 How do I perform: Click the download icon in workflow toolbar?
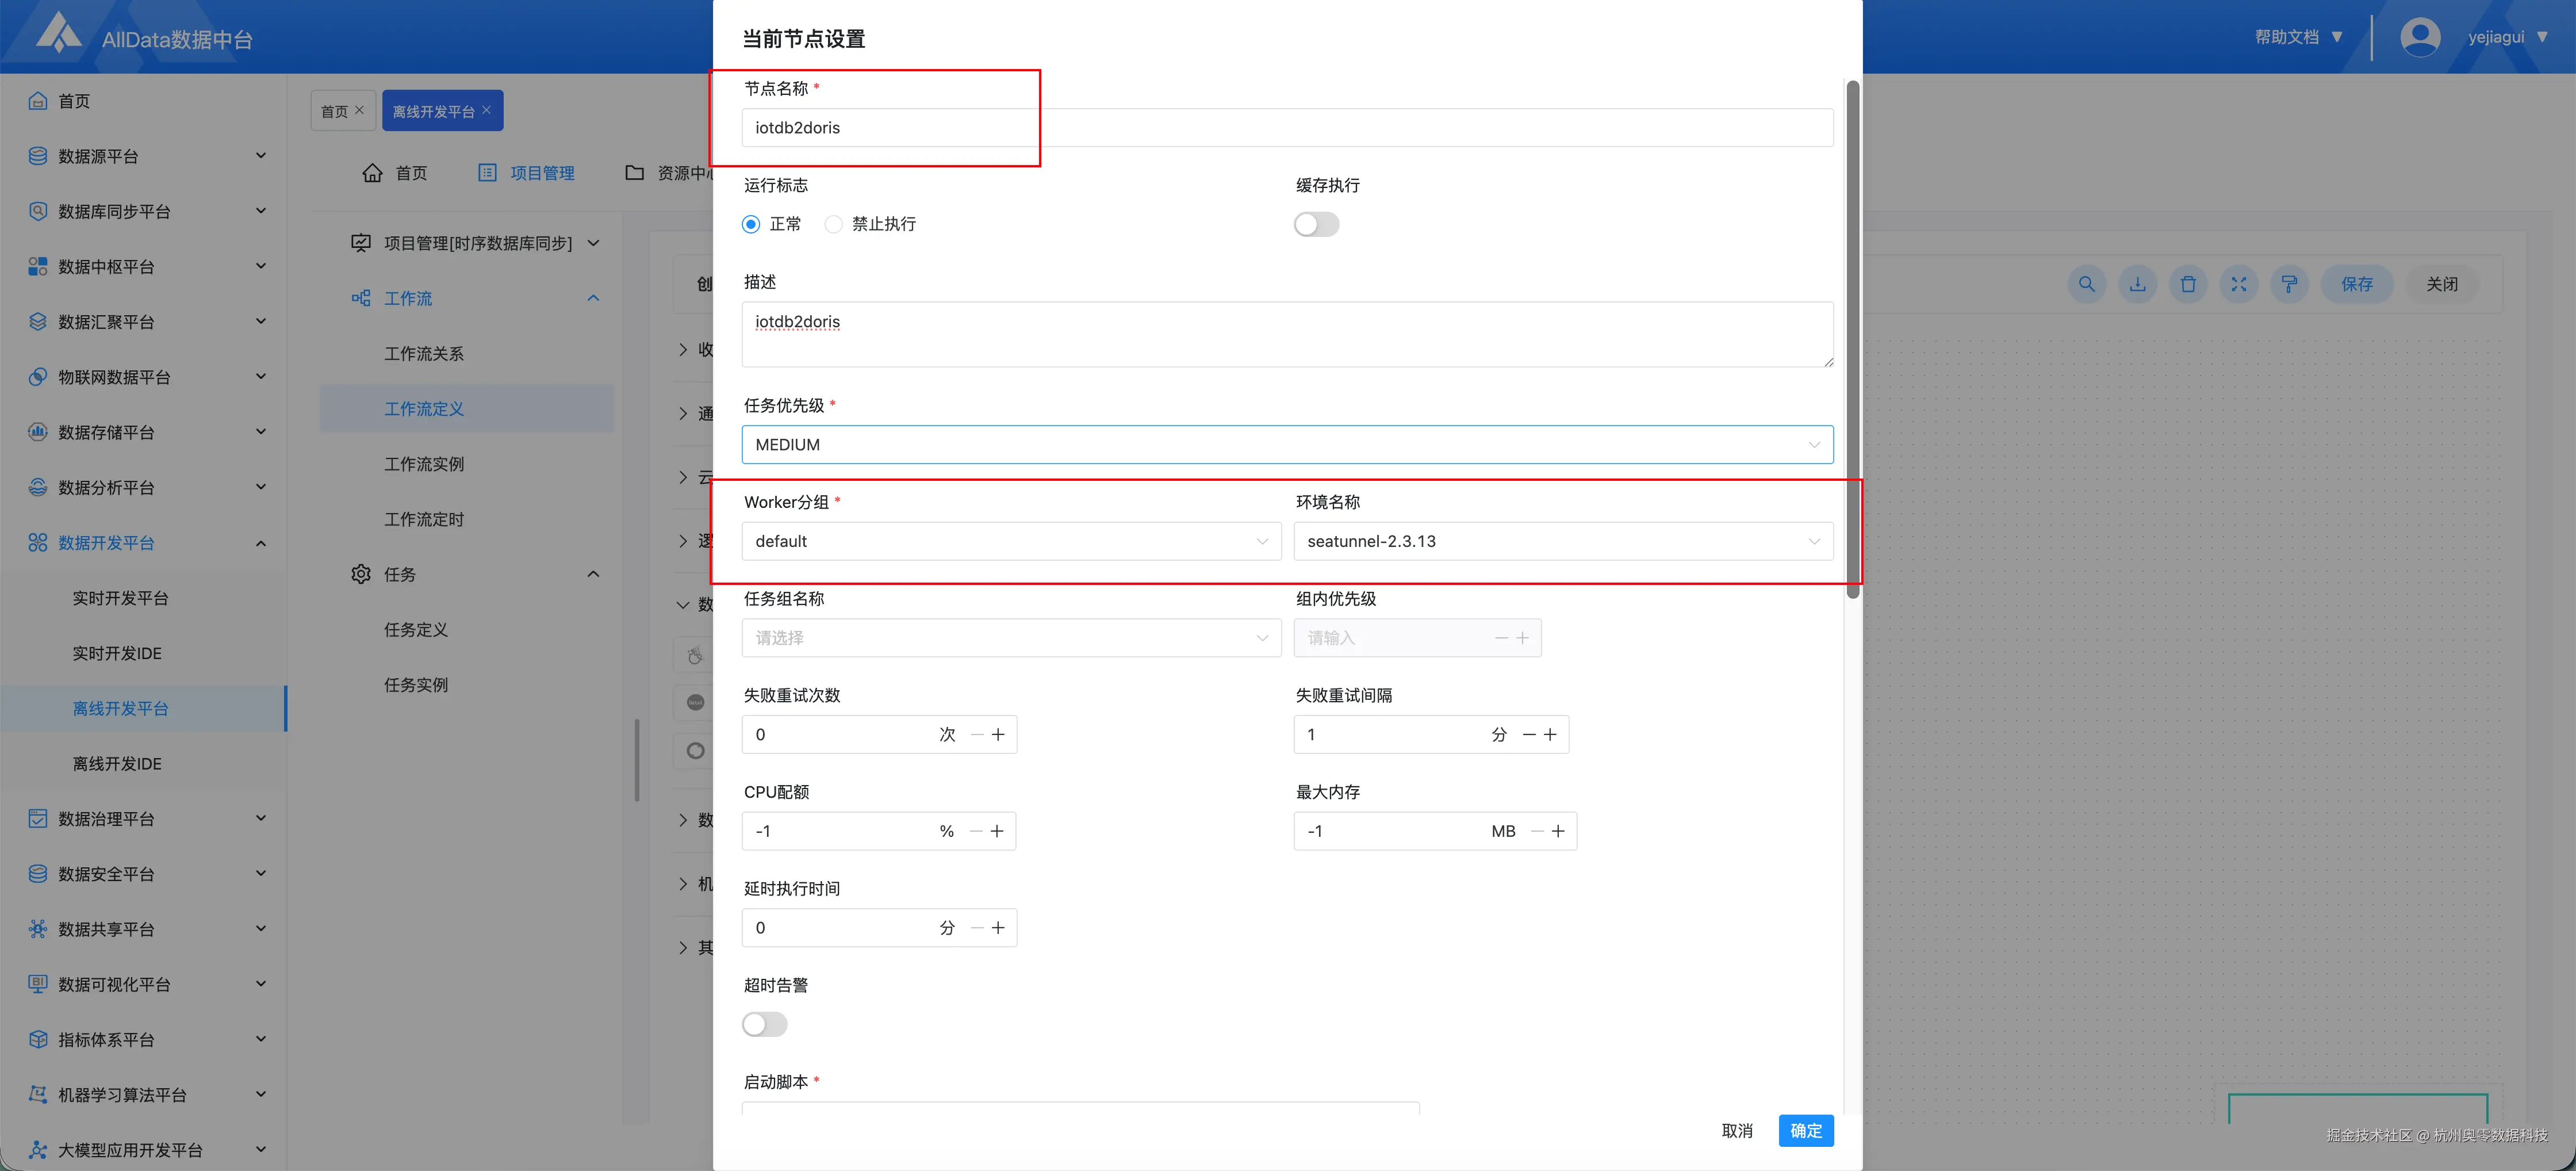(x=2137, y=284)
